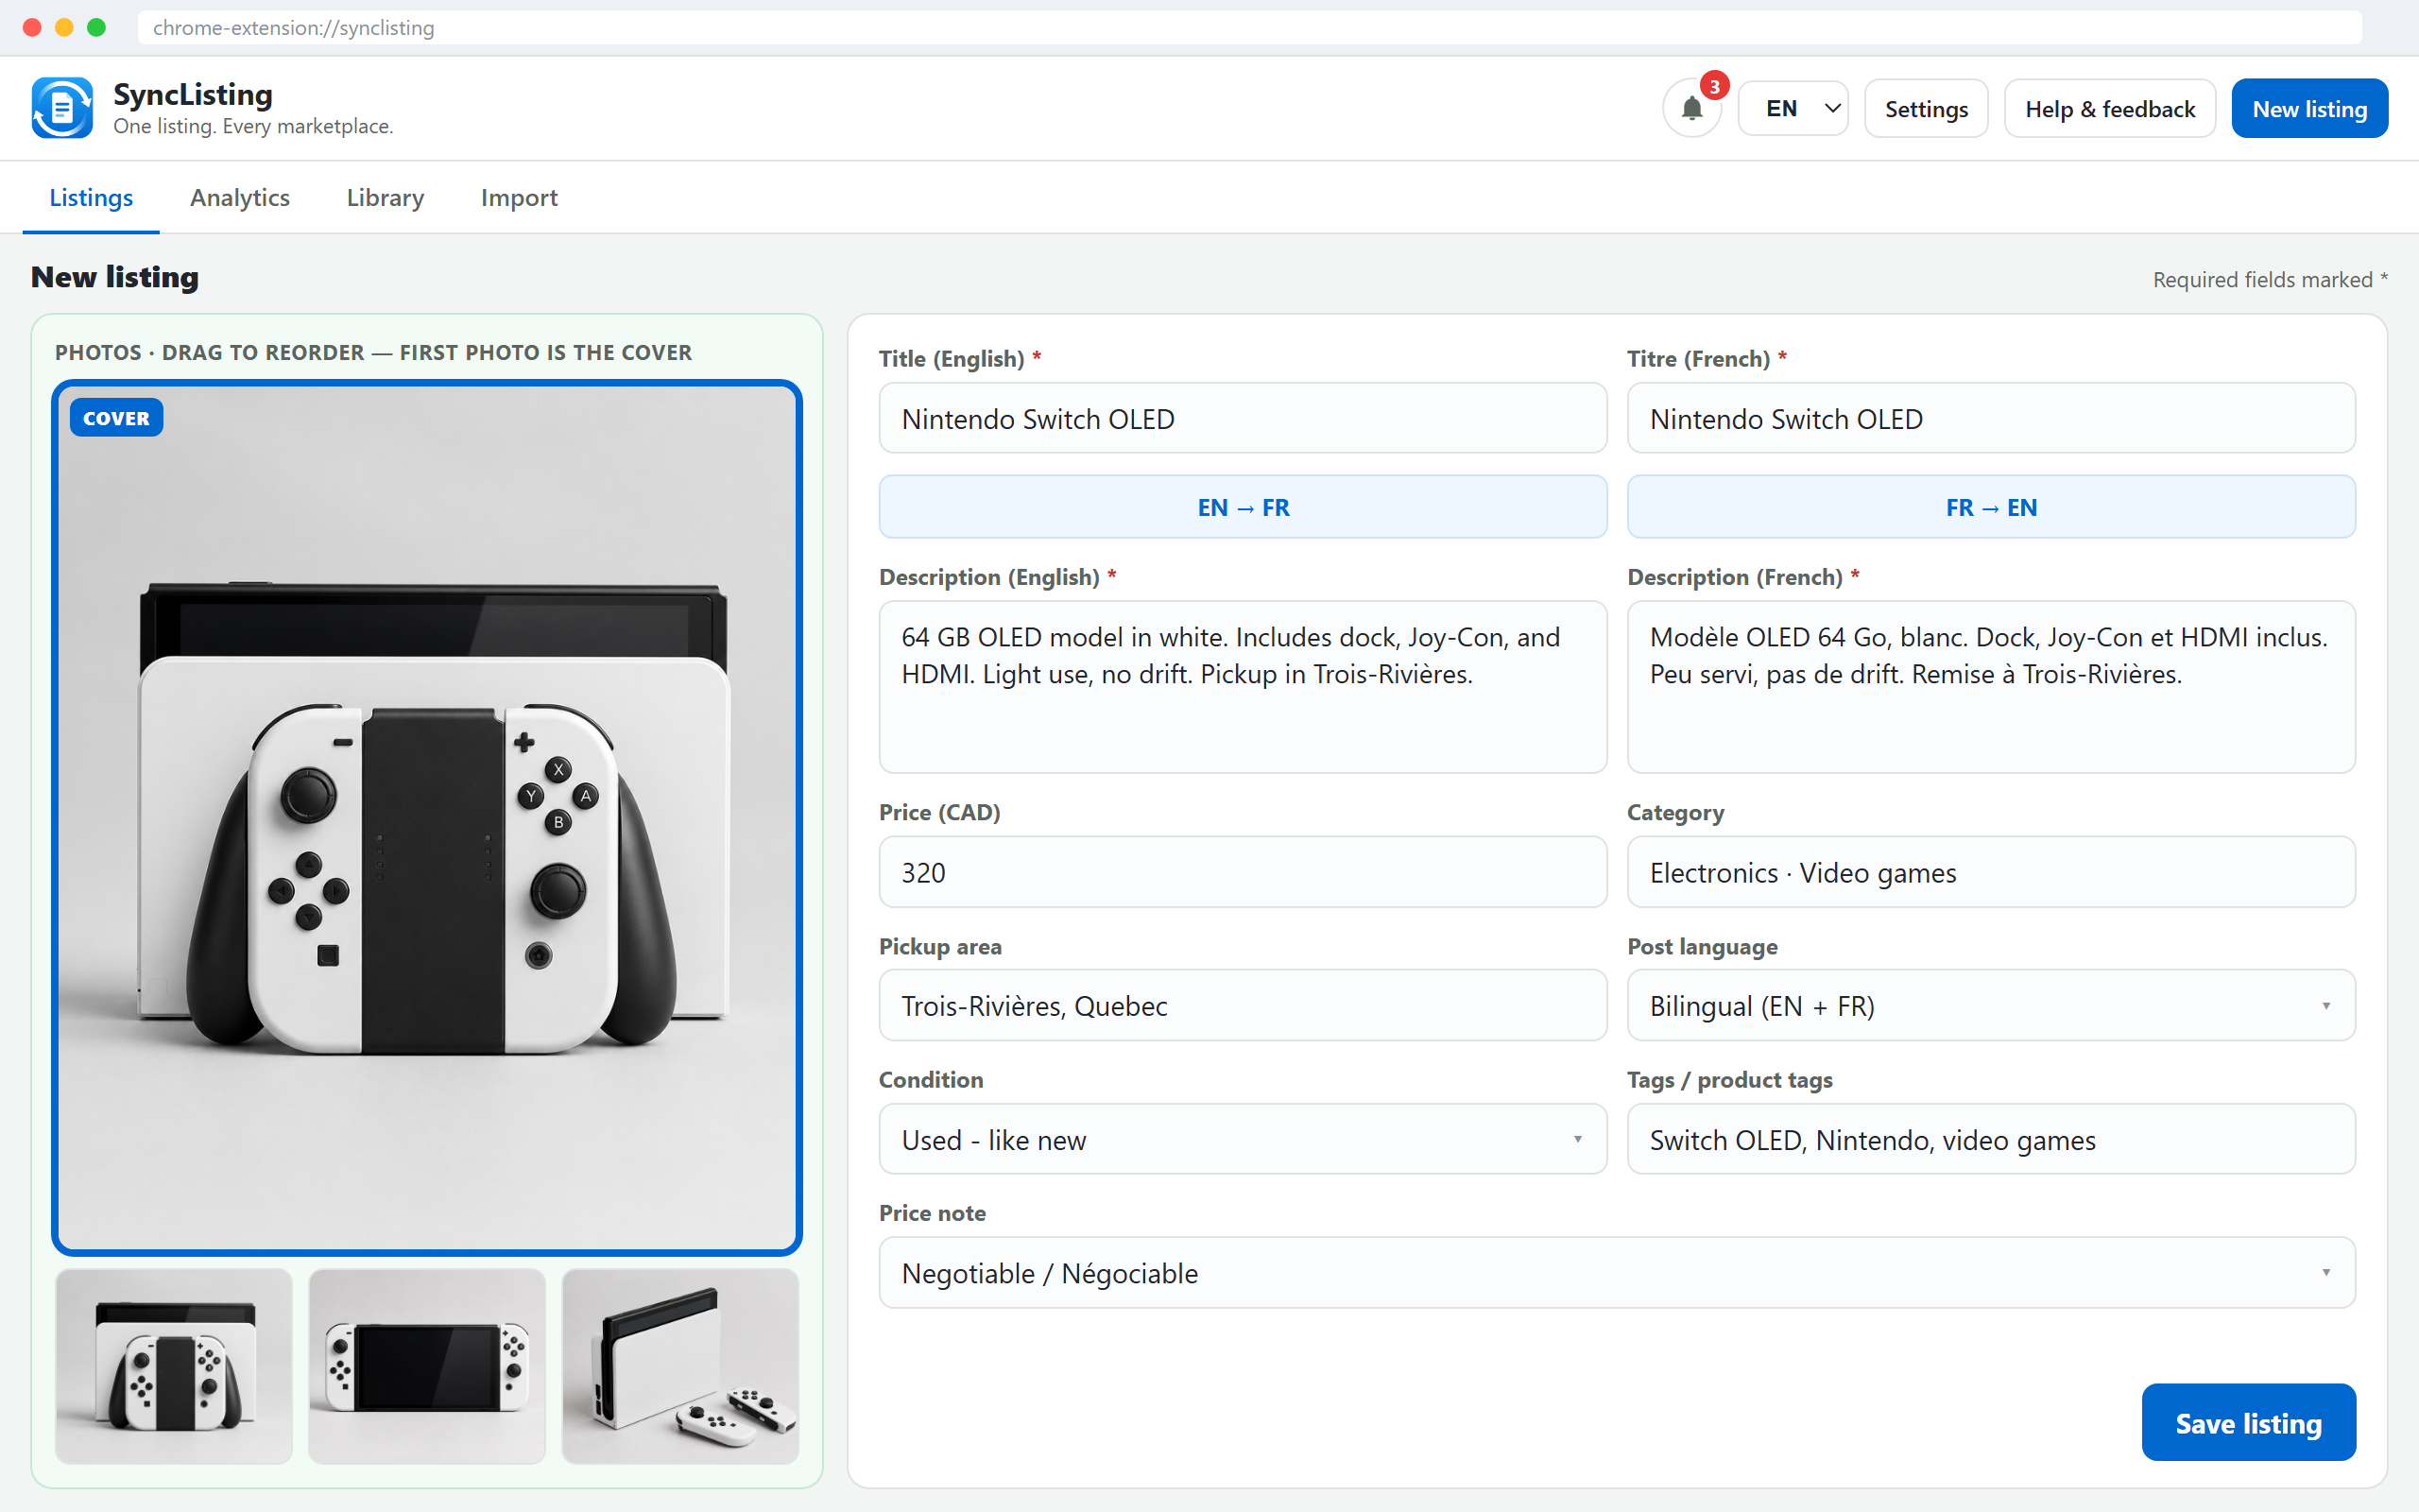
Task: Click the Title (English) field
Action: (x=1243, y=418)
